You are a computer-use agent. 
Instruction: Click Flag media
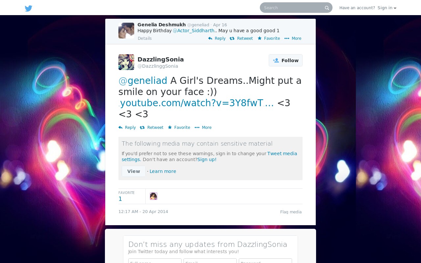pos(291,212)
